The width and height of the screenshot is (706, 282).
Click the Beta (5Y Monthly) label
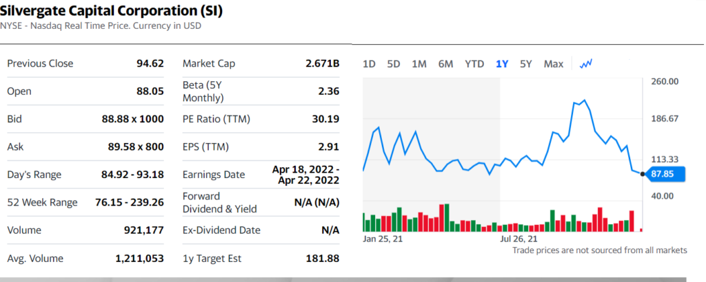point(203,91)
